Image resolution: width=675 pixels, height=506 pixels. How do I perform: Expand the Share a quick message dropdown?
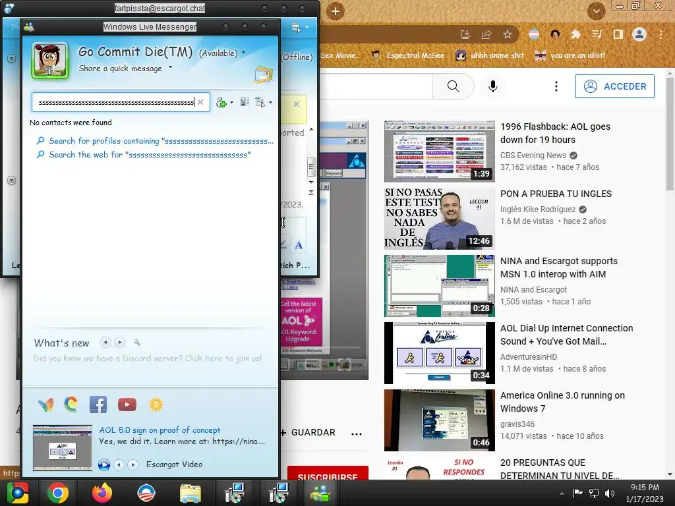tap(170, 67)
